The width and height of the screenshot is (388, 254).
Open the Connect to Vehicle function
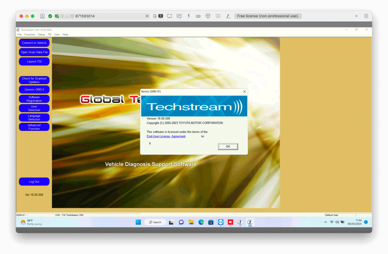coord(34,43)
